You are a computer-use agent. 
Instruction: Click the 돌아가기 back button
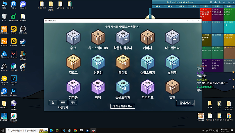(x=185, y=103)
